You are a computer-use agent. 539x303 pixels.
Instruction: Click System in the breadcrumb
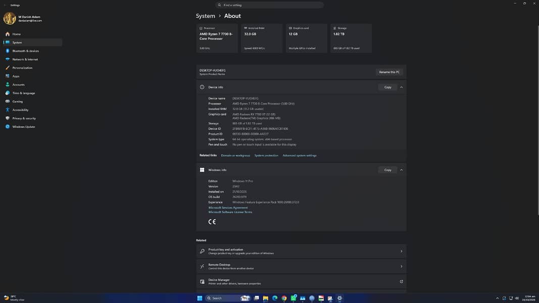pos(205,16)
